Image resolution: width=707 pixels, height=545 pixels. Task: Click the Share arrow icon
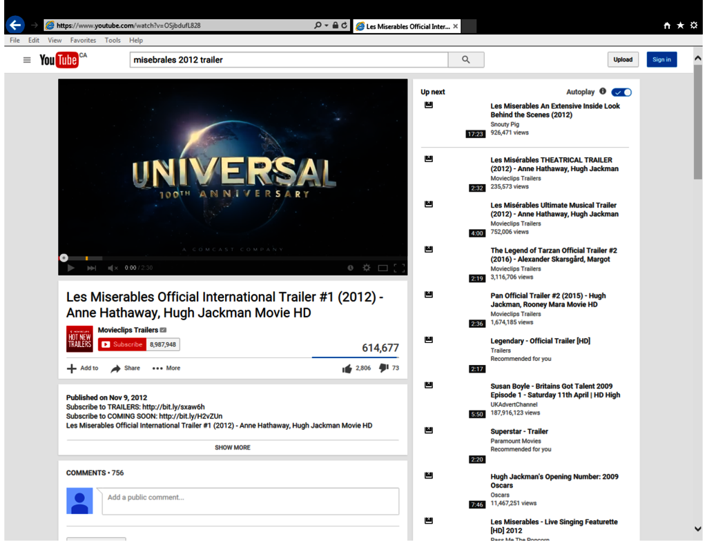(x=116, y=368)
